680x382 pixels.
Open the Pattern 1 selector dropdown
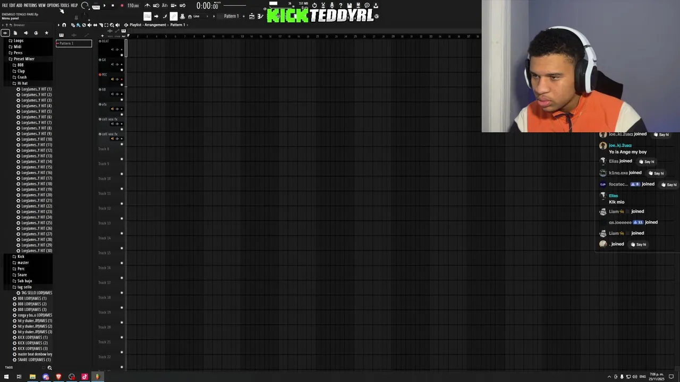point(231,16)
